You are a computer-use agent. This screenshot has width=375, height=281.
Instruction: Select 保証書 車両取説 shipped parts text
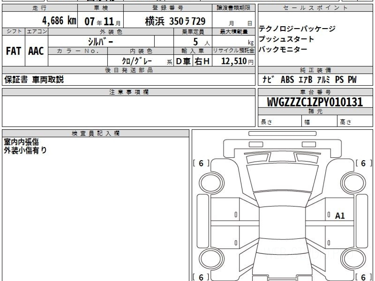click(x=34, y=80)
